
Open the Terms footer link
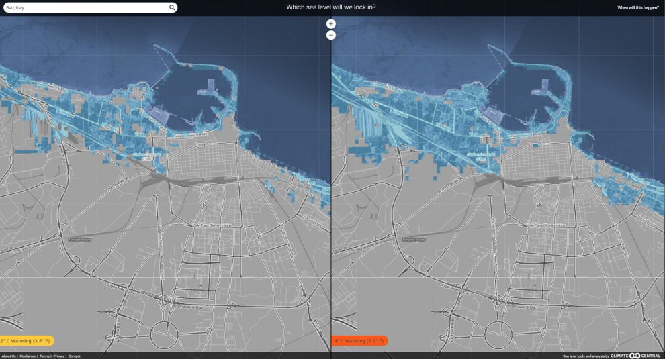tap(44, 356)
